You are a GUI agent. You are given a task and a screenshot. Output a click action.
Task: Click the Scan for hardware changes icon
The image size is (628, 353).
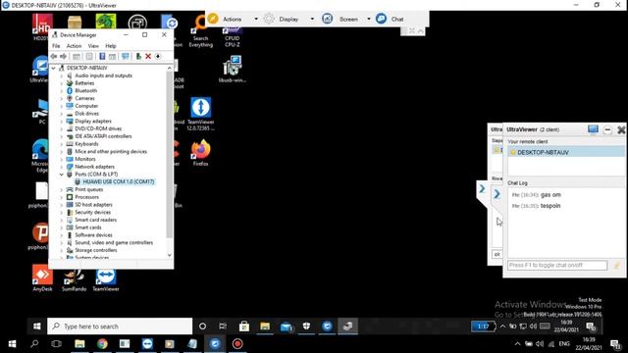click(x=126, y=57)
